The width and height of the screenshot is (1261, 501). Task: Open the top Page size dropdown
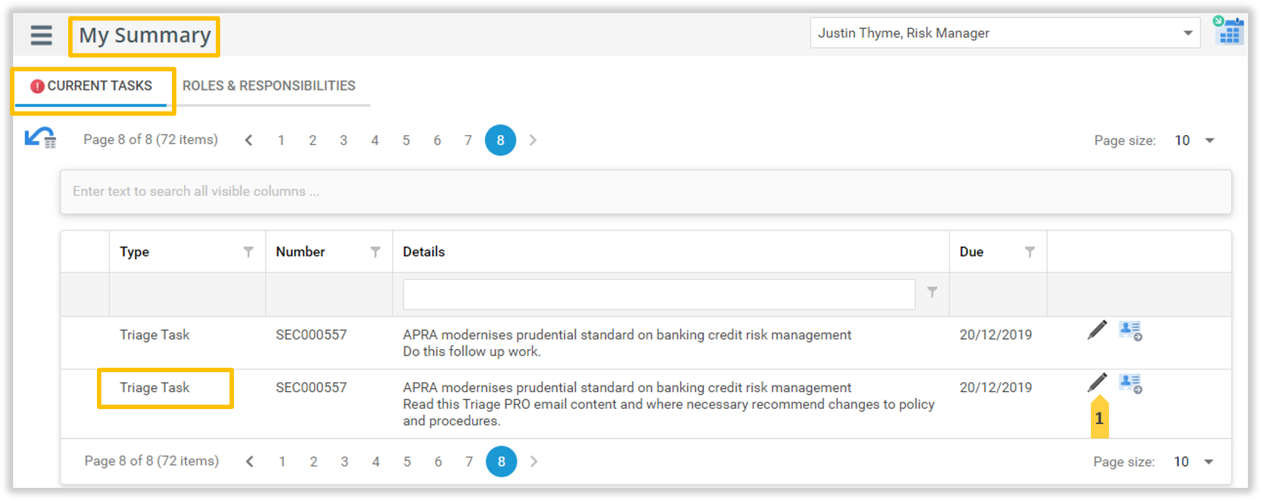(1209, 141)
